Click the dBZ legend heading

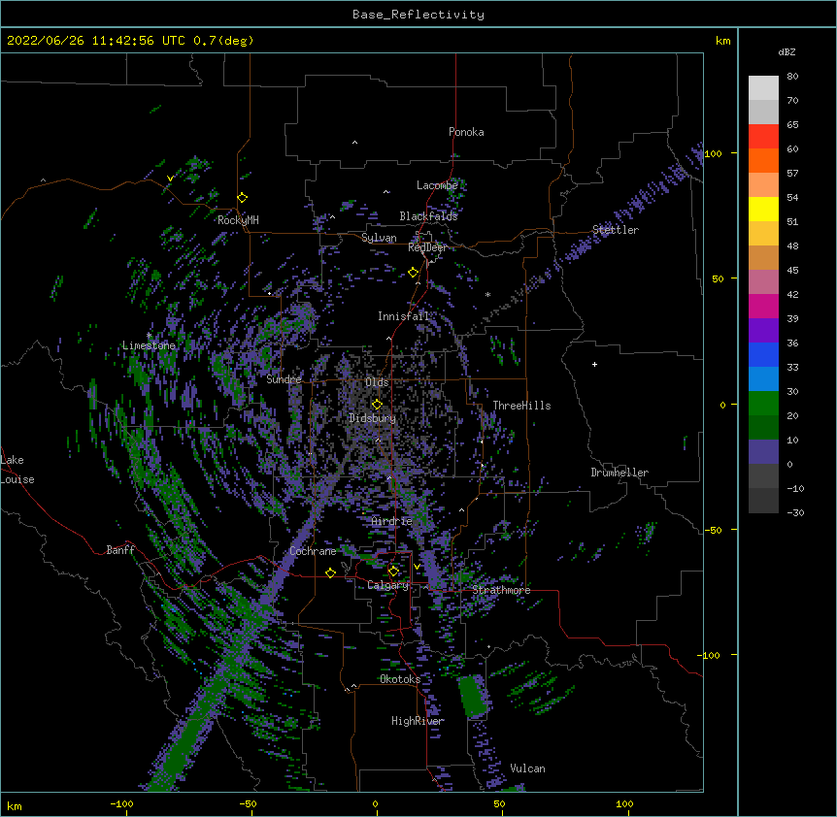(787, 52)
